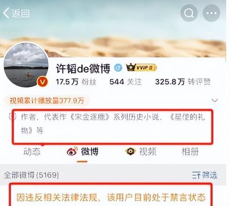
Task: Tap the search magnifier icon
Action: pyautogui.click(x=189, y=13)
